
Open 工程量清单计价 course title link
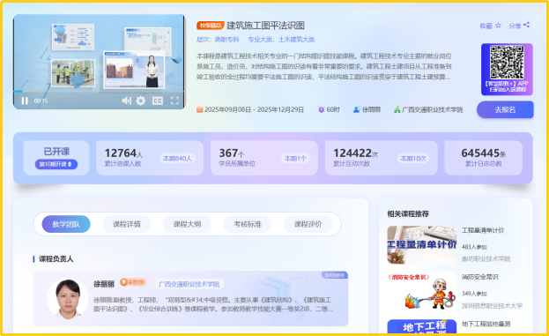[x=483, y=230]
